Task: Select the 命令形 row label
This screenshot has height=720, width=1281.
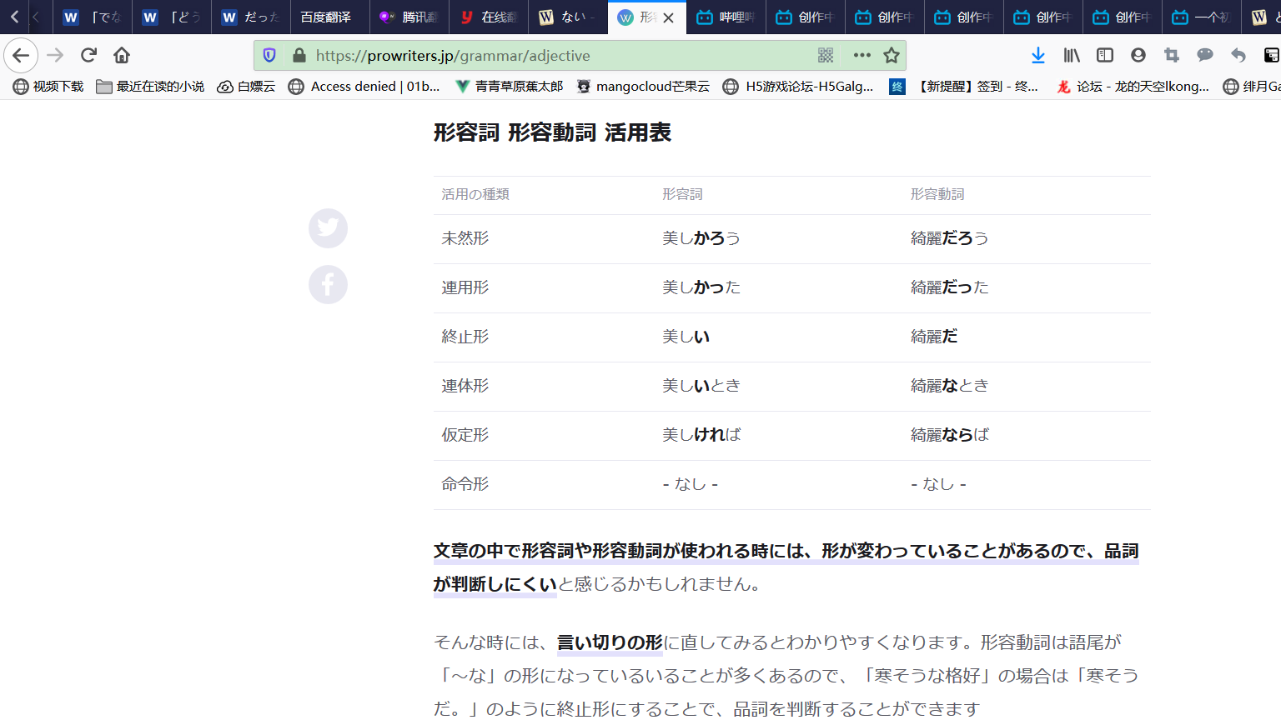Action: click(465, 484)
